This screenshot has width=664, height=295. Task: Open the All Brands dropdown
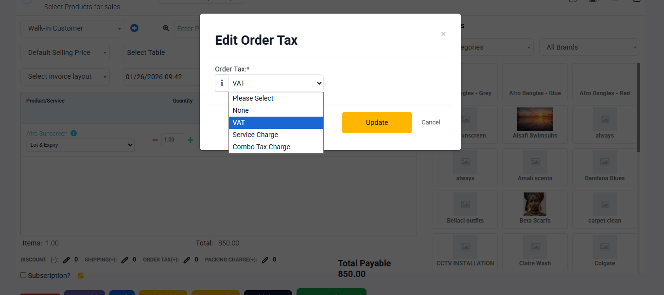point(590,47)
